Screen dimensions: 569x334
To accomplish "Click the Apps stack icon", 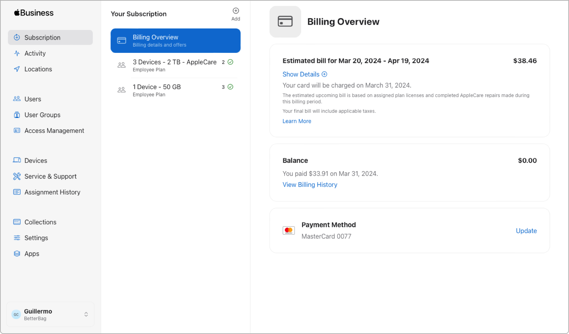I will click(x=17, y=254).
